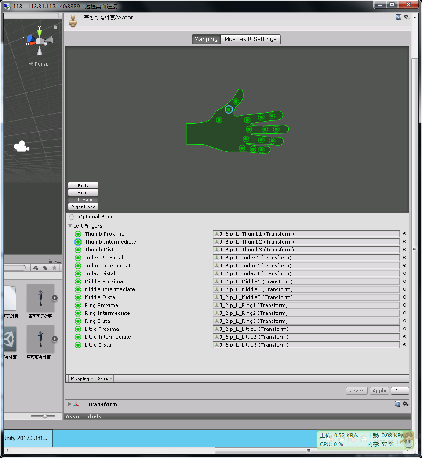Select the 唐可可有外套 model thumbnail
Screen dimensions: 422x458
tap(40, 339)
